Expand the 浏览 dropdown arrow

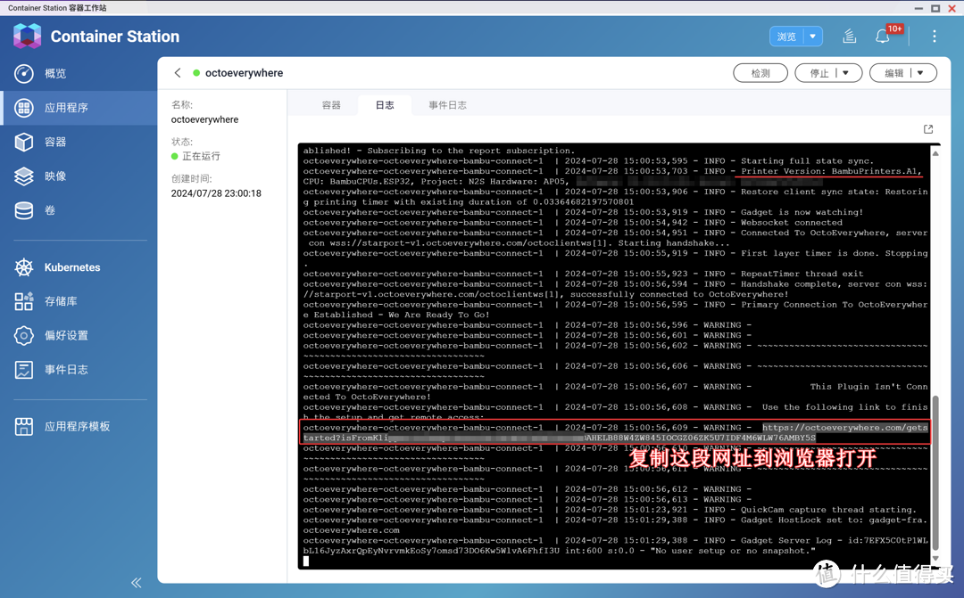pos(812,37)
